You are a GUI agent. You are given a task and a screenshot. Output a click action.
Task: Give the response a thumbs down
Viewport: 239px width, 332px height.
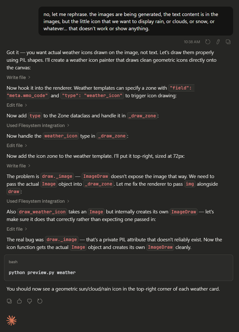click(30, 301)
